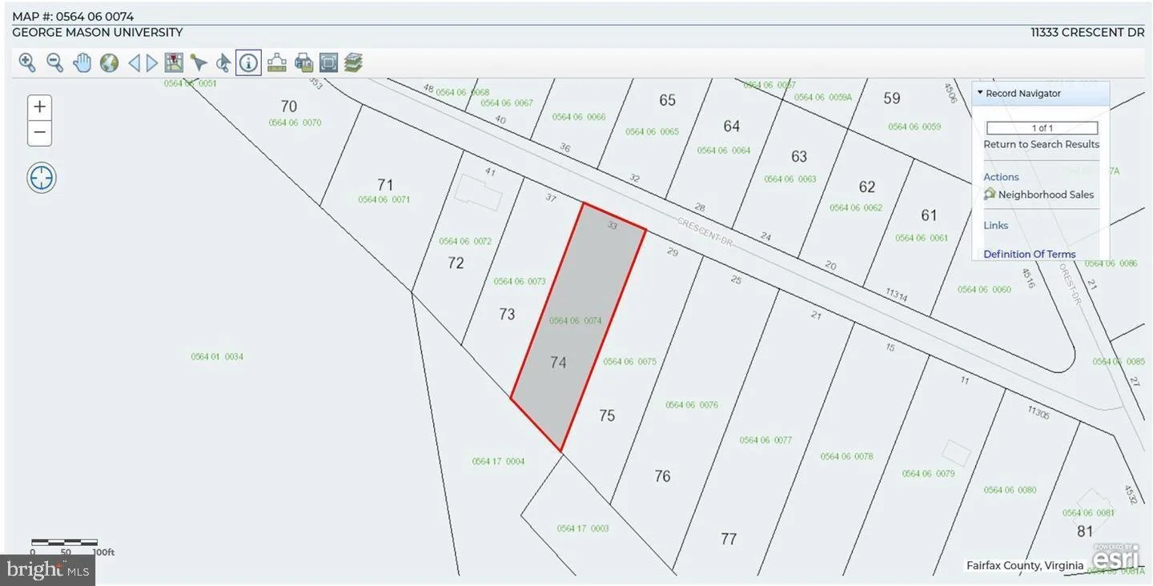Viewport: 1153px width, 586px height.
Task: Zoom in with the plus button
Action: (x=39, y=107)
